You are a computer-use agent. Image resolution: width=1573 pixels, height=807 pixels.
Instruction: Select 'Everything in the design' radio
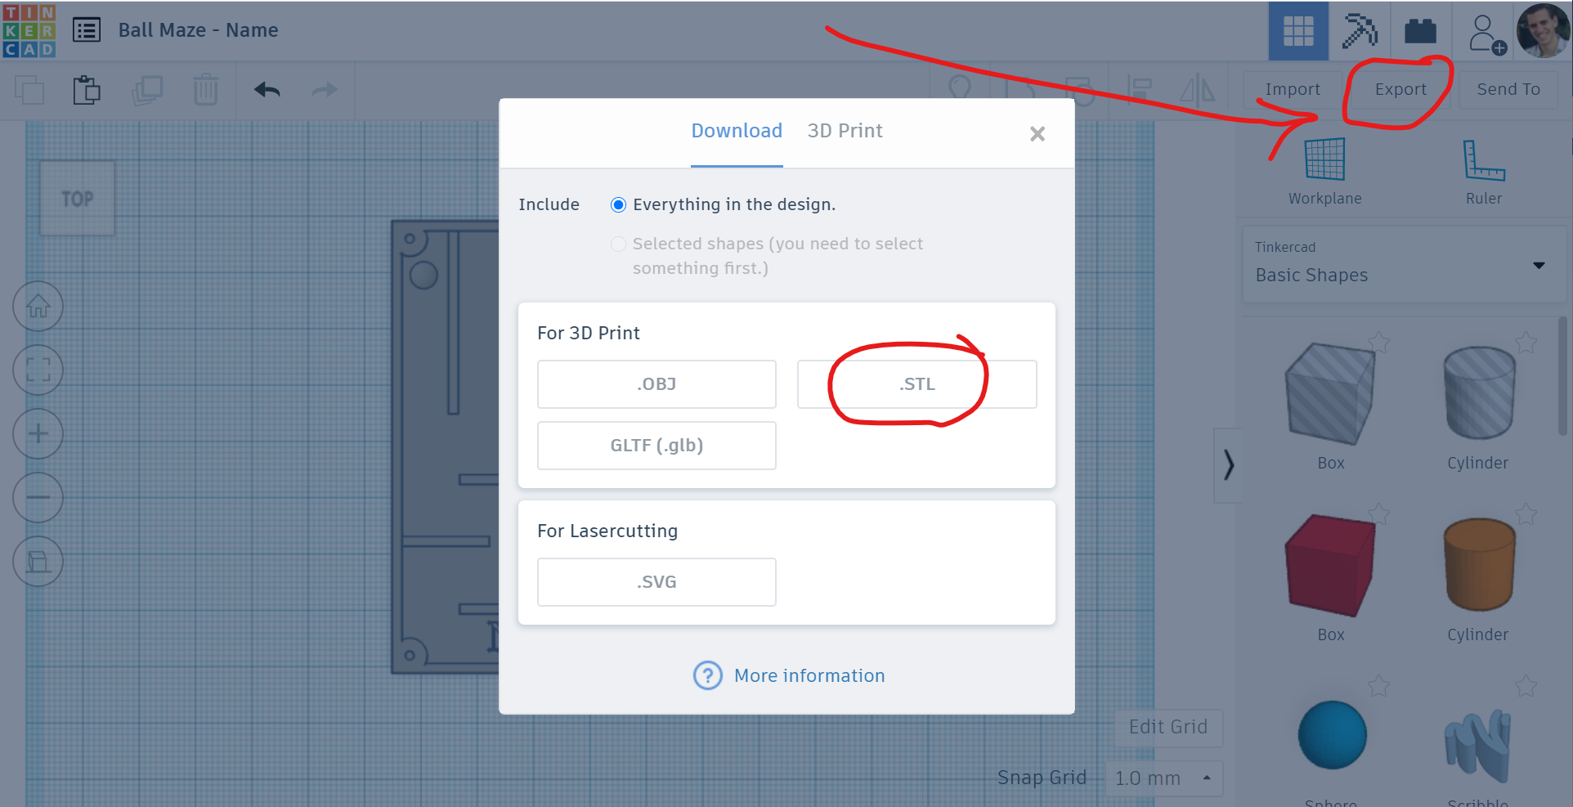619,204
